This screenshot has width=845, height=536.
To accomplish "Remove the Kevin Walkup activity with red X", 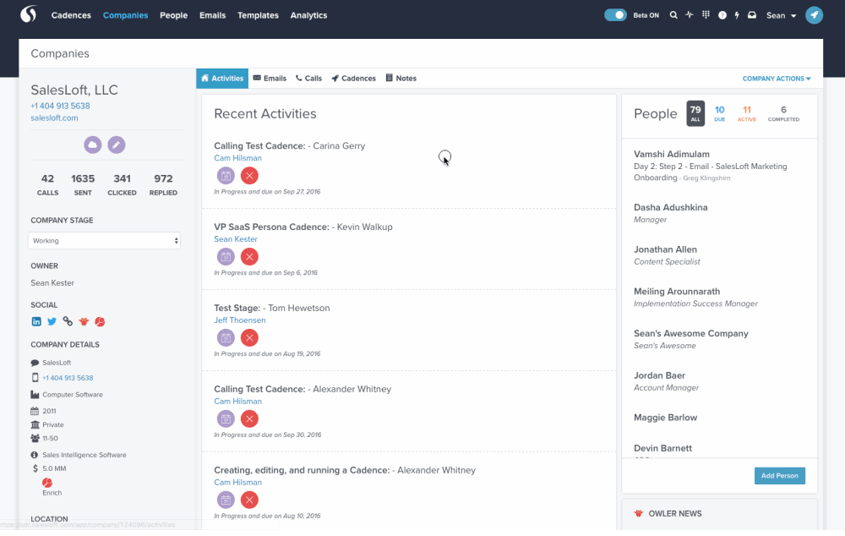I will pyautogui.click(x=249, y=257).
